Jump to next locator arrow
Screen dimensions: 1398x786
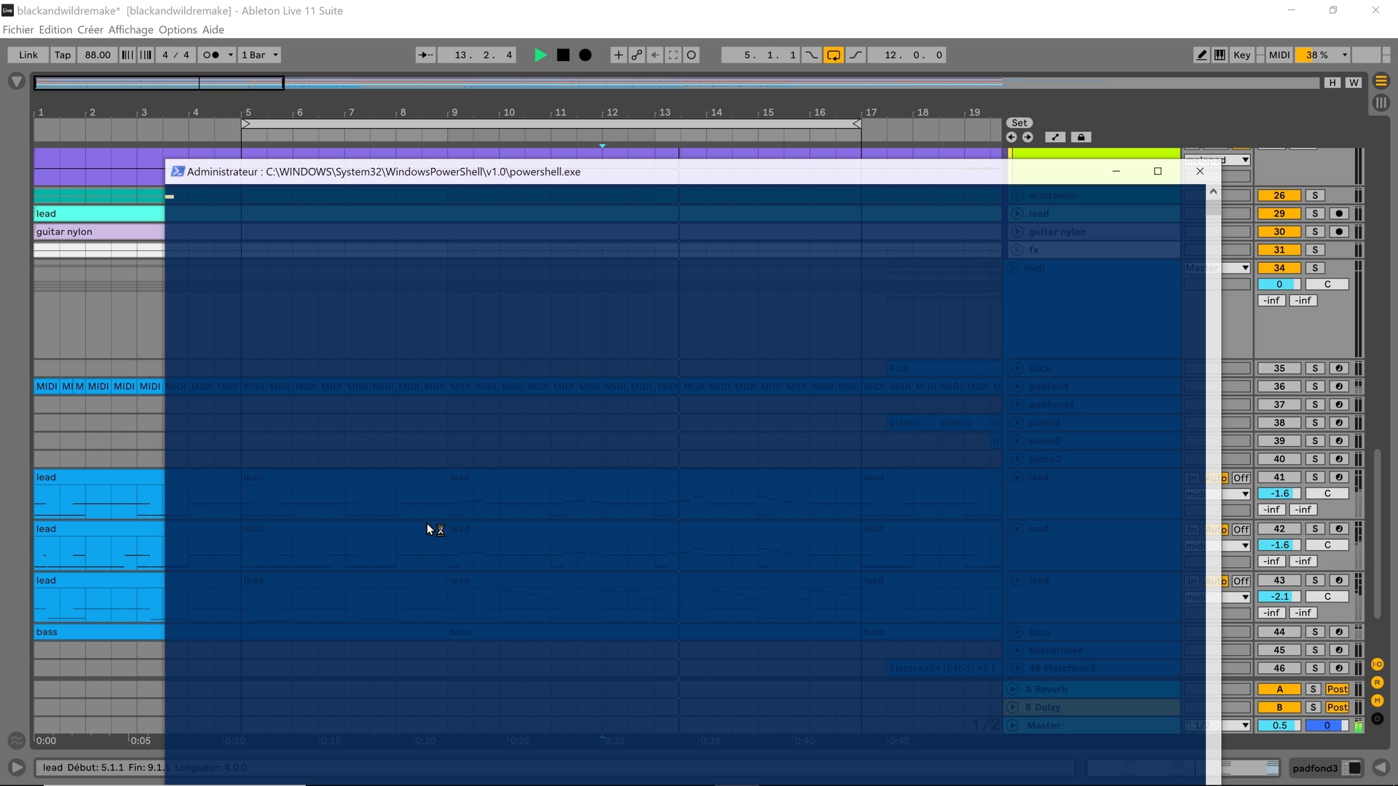click(1027, 137)
